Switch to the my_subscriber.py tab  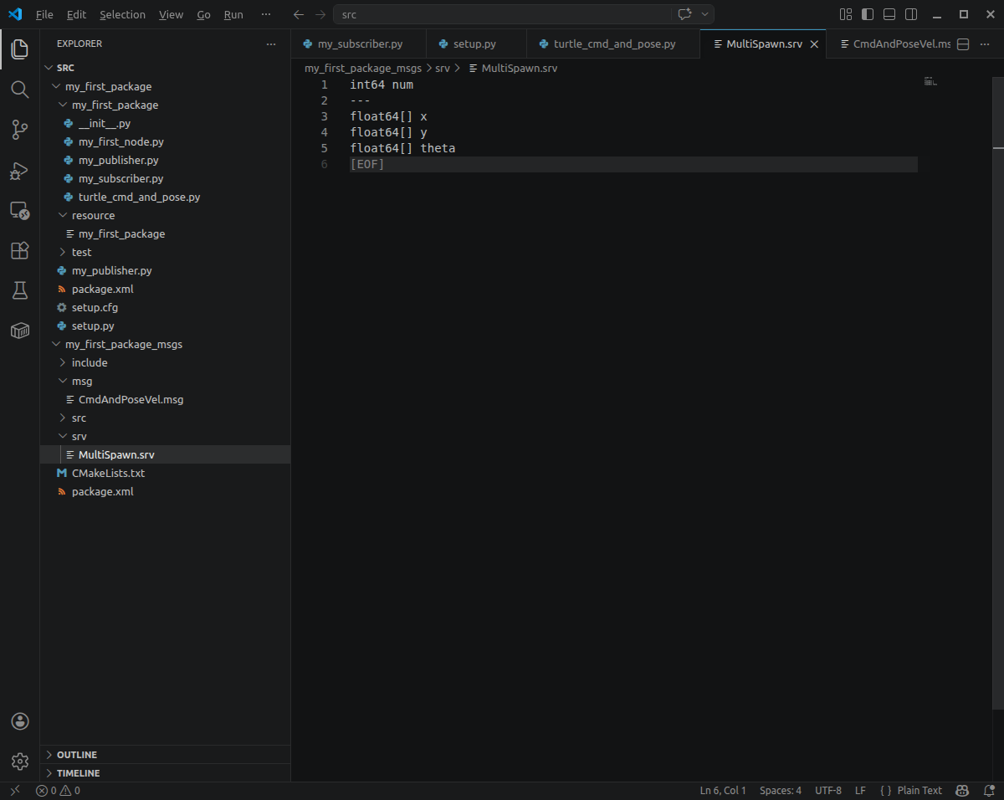358,44
